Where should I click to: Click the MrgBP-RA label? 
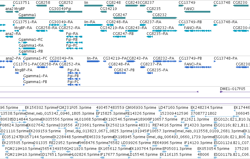[23, 28]
